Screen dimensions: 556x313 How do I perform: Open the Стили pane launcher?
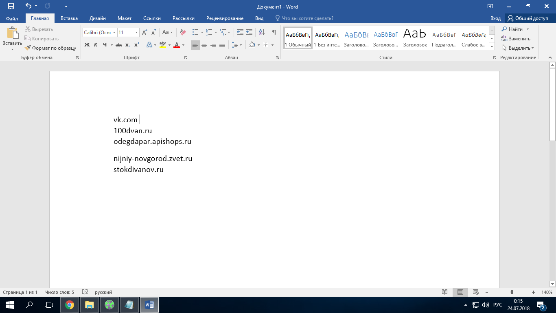[495, 58]
